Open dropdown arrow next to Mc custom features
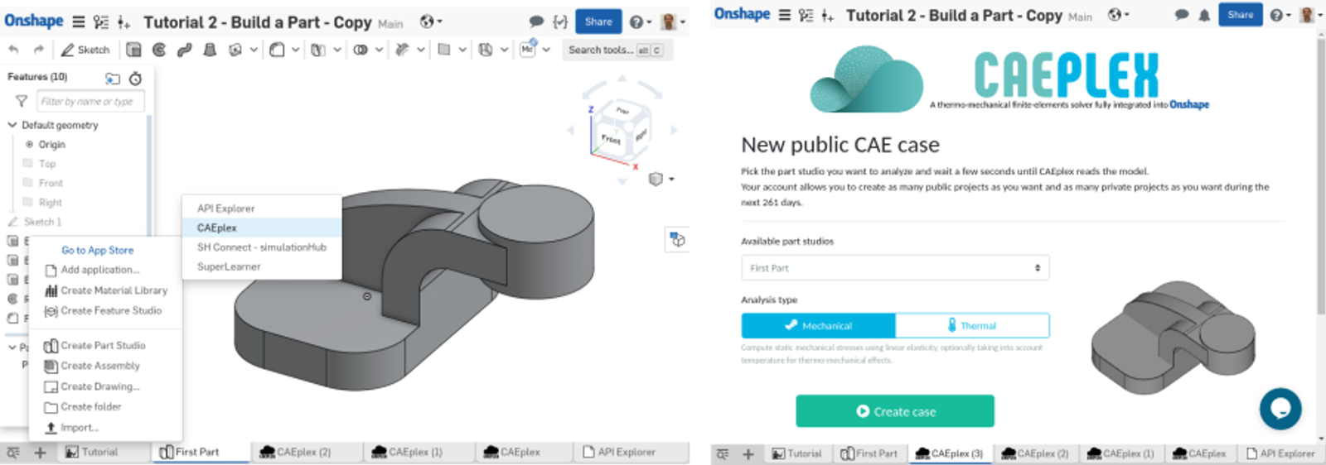Screen dimensions: 1326x465 (546, 50)
